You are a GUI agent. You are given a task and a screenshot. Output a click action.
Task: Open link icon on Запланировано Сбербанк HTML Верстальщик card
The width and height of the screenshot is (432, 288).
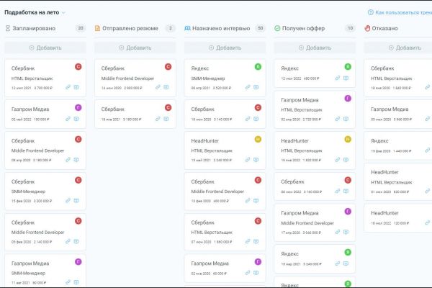click(x=68, y=87)
